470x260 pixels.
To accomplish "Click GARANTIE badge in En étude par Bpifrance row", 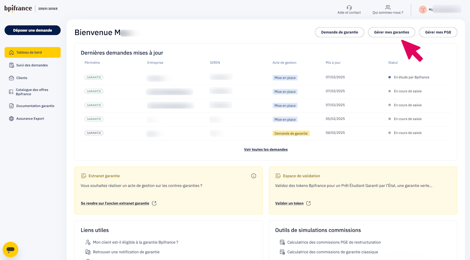I will pyautogui.click(x=94, y=77).
